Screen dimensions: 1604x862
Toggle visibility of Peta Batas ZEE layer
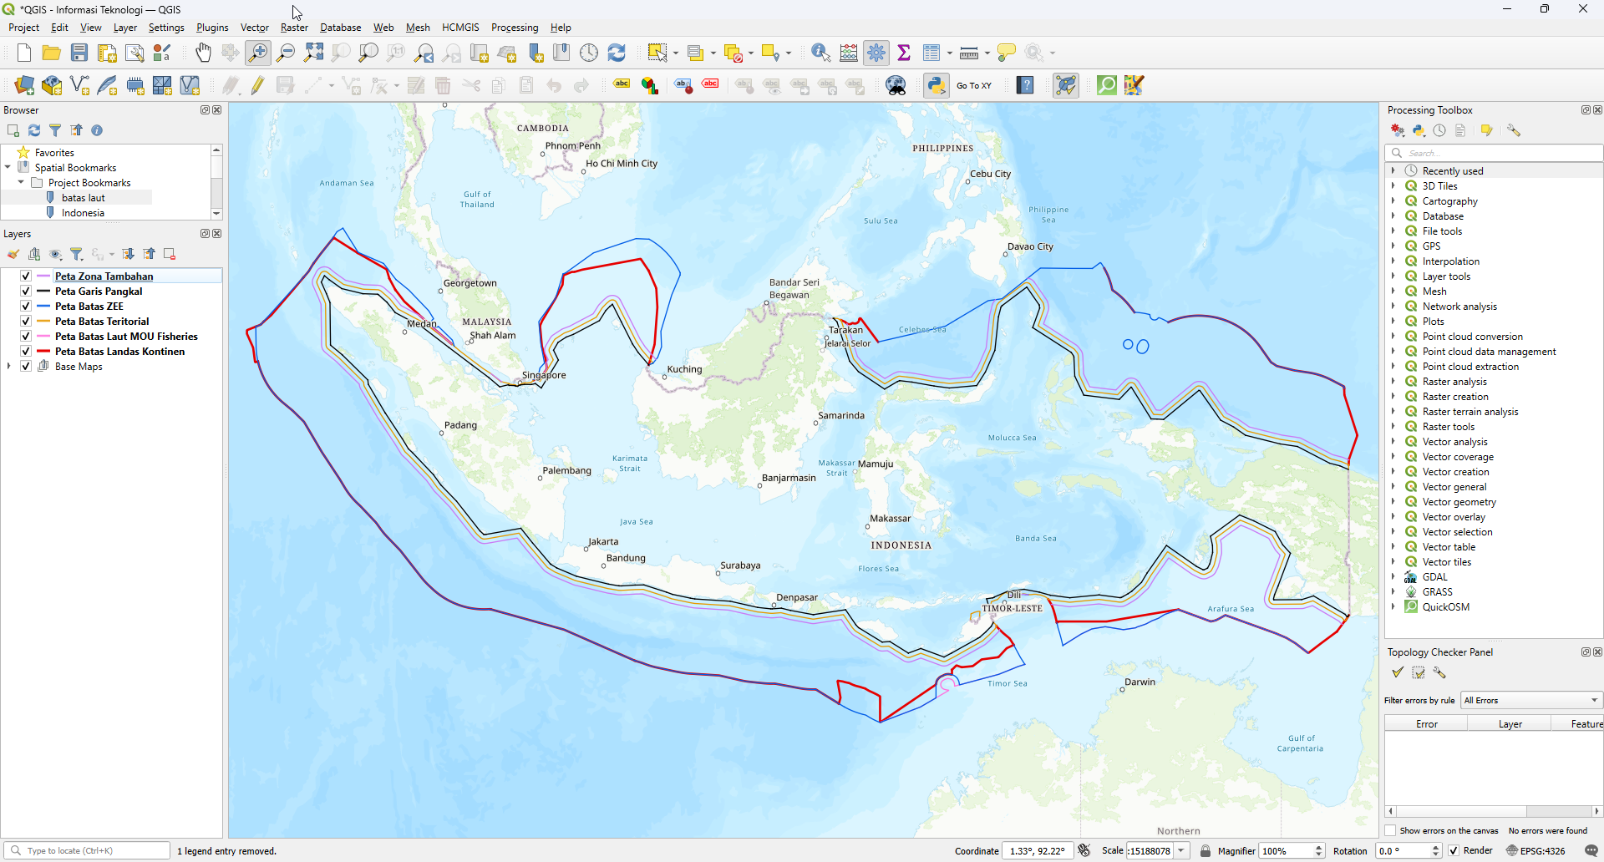[x=26, y=307]
